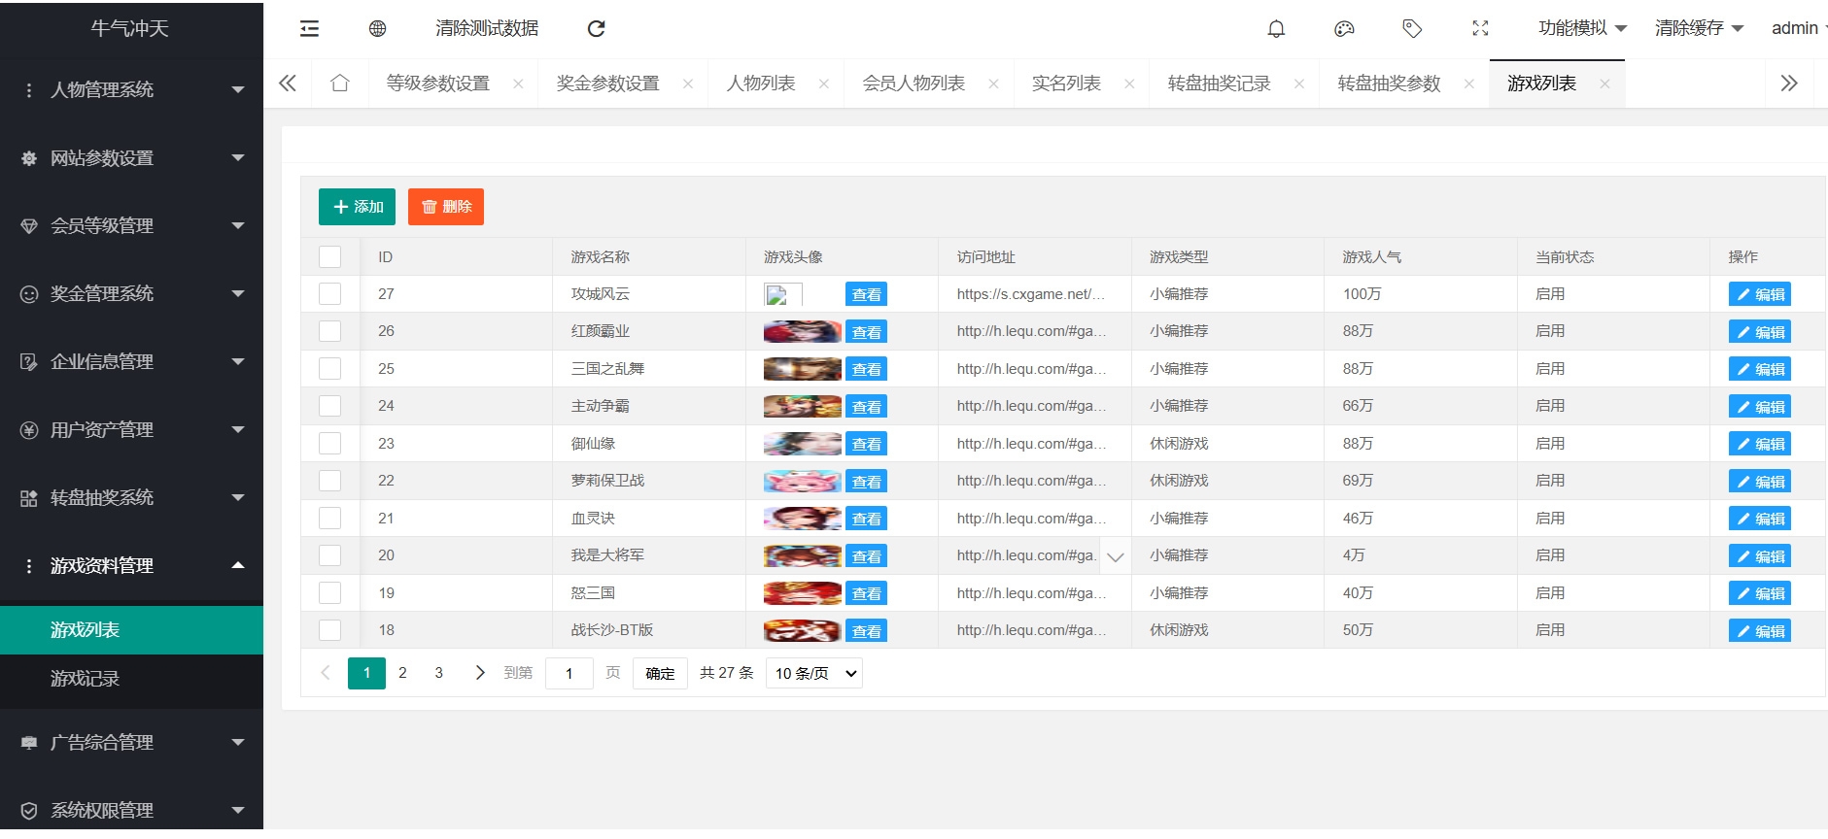The image size is (1828, 839).
Task: Open notifications with the bell icon
Action: point(1276,29)
